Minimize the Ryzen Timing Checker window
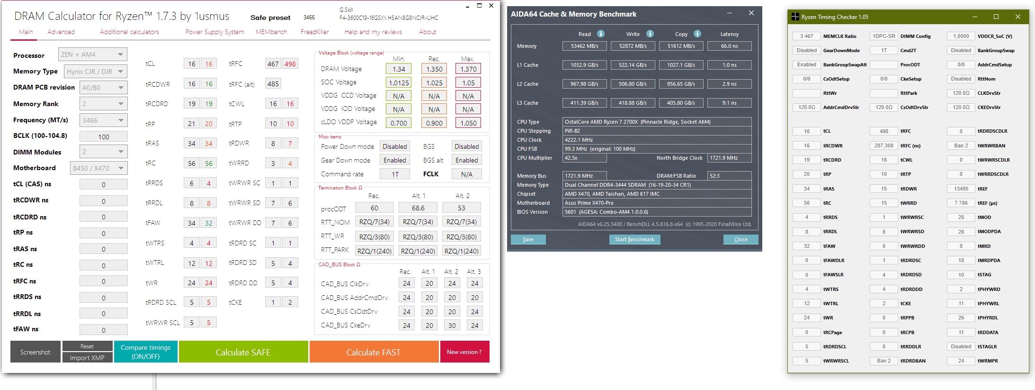Viewport: 1035px width, 390px height. point(975,17)
